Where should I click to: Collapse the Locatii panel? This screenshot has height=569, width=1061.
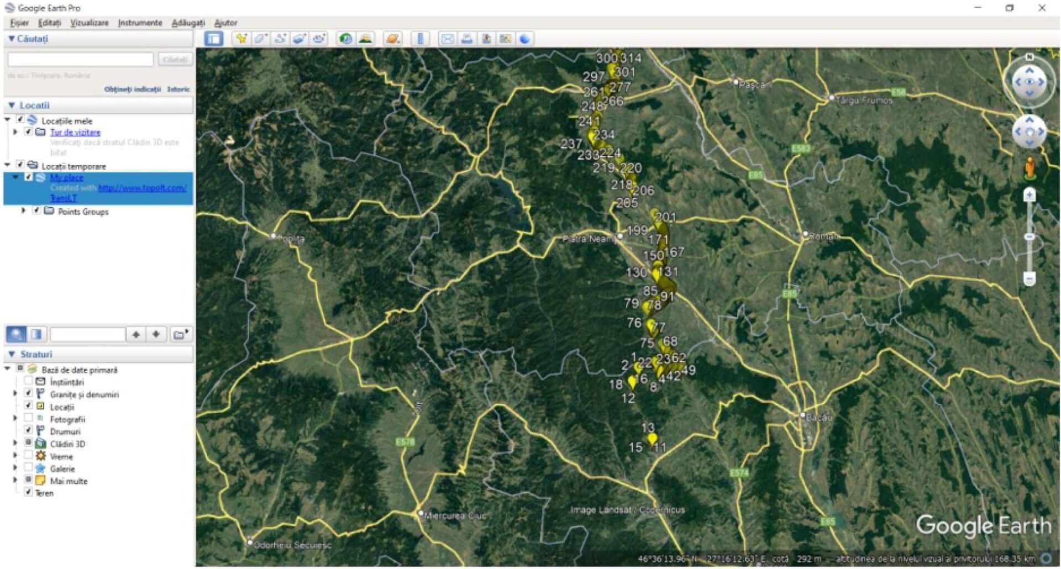pyautogui.click(x=11, y=105)
